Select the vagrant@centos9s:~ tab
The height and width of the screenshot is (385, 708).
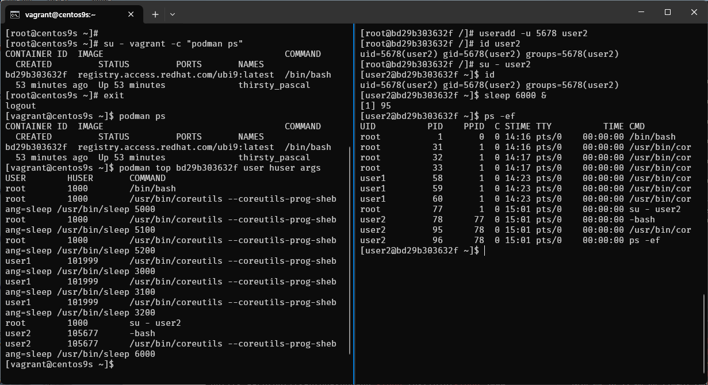point(69,14)
